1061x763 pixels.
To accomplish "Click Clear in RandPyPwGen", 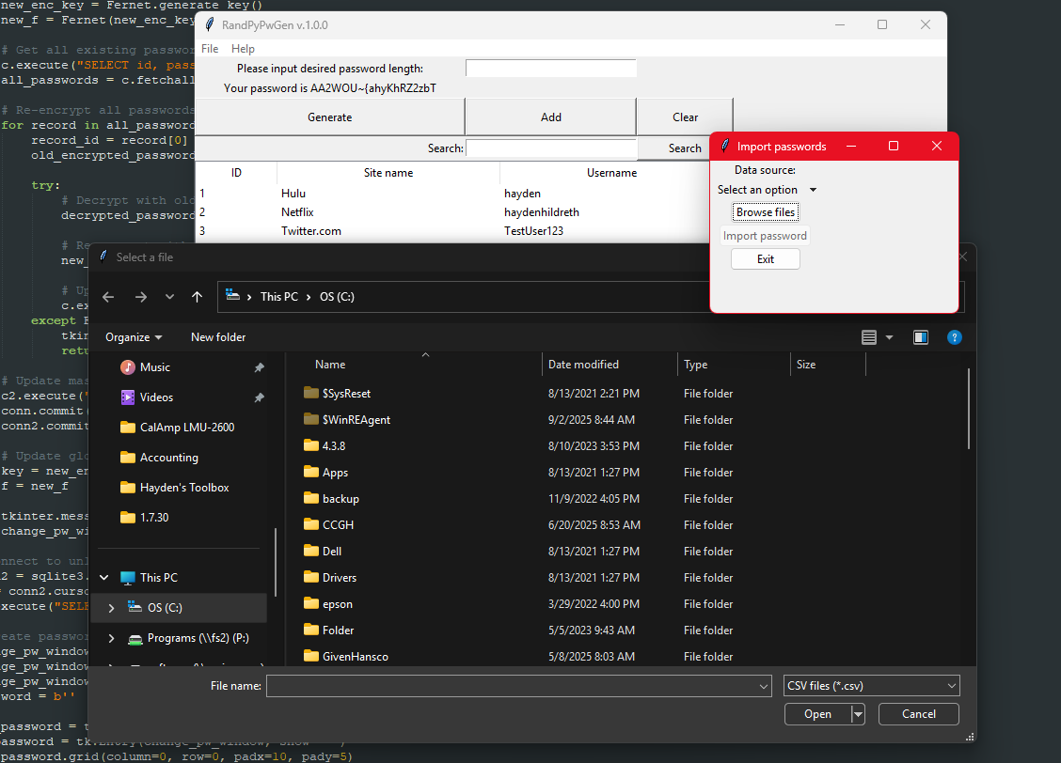I will click(x=685, y=117).
